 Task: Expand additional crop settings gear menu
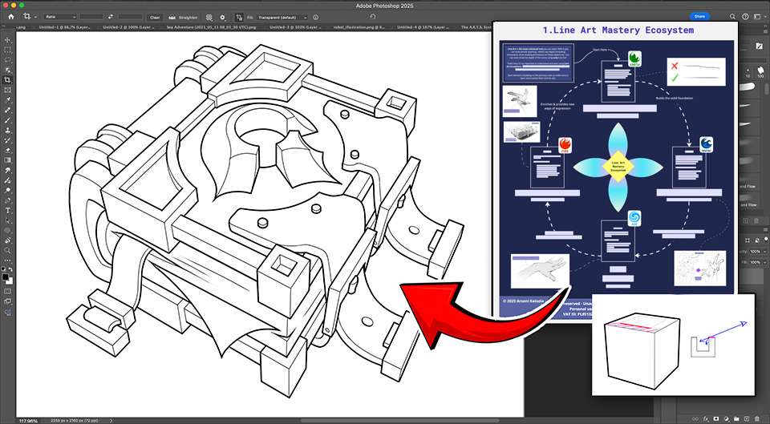click(x=222, y=16)
